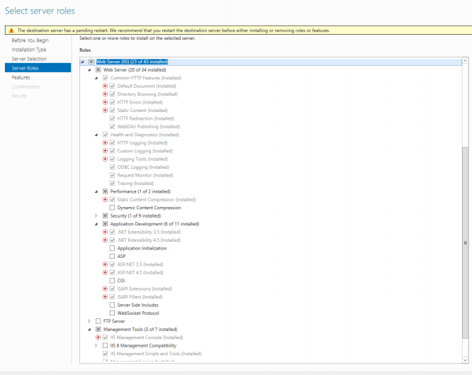Enable the WebSocket Protocol checkbox
472x375 pixels.
pos(112,313)
